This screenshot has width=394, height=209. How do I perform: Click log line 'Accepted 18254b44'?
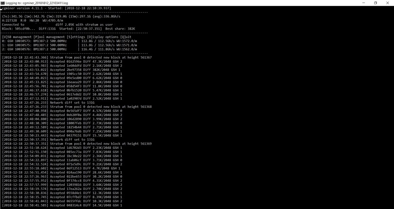[62, 127]
